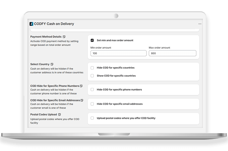Focus the Min order amount field
This screenshot has height=151, width=228.
pyautogui.click(x=118, y=53)
